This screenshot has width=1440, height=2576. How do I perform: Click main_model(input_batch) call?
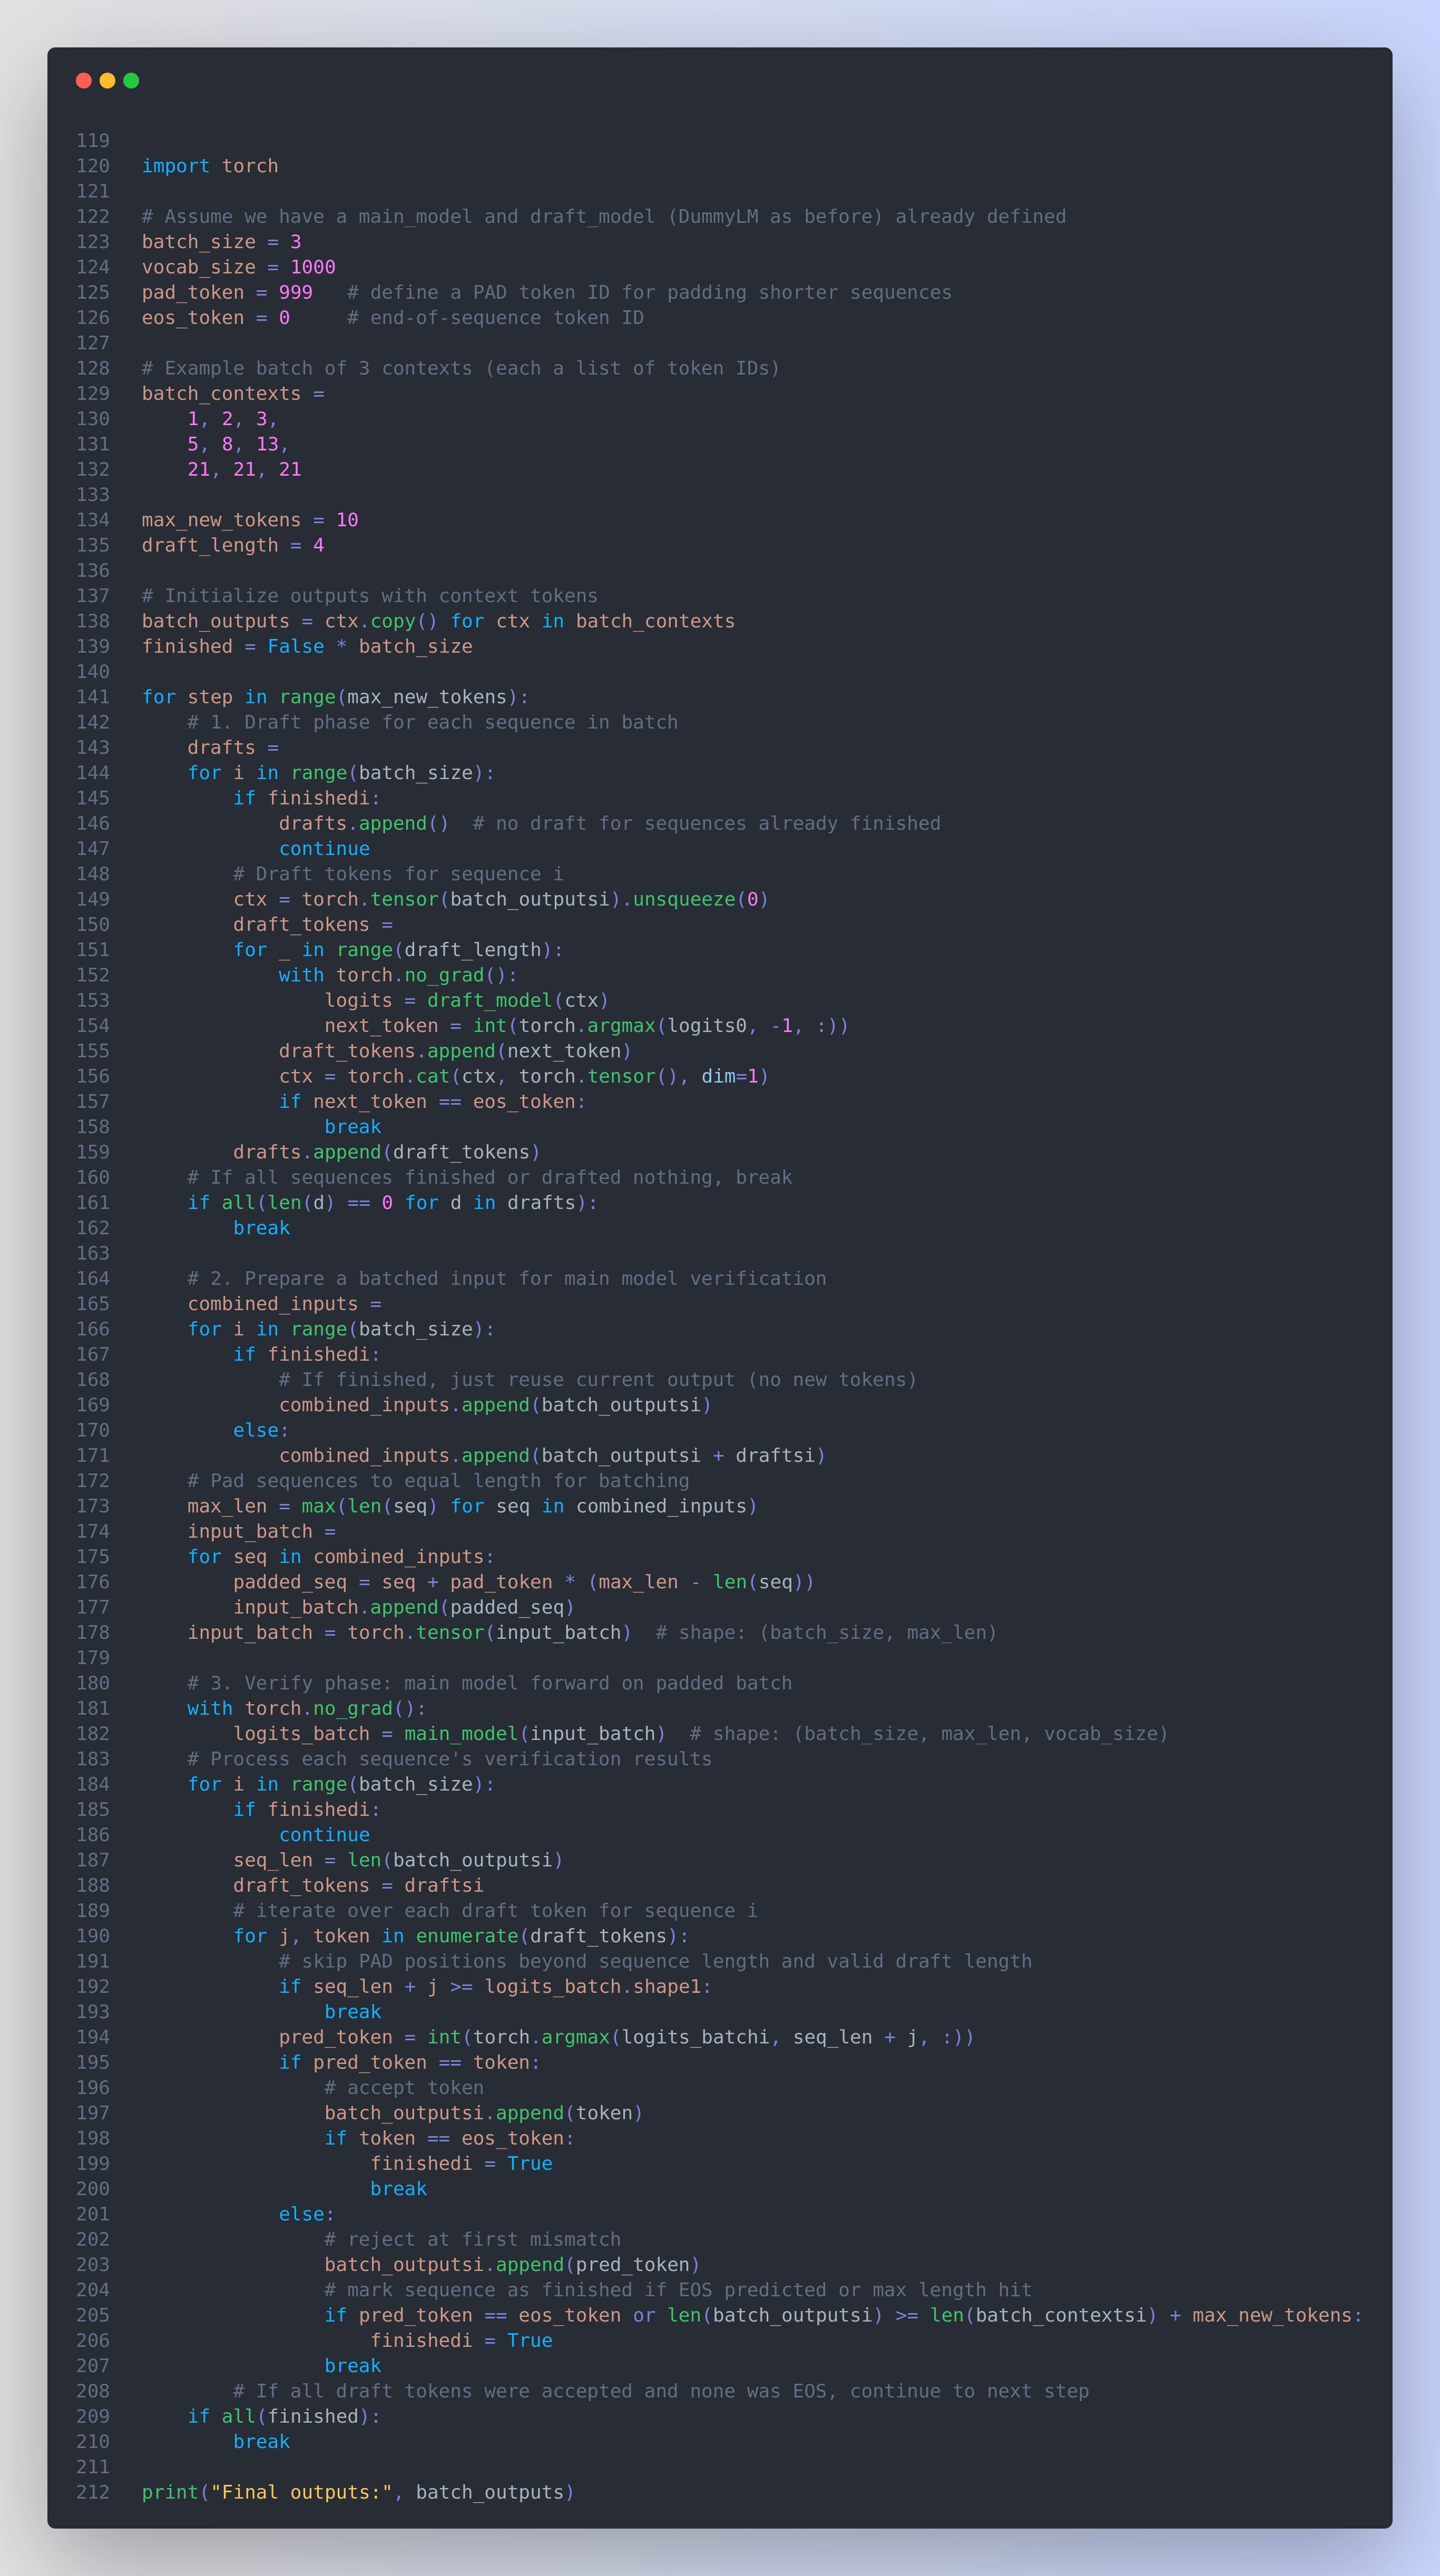[535, 1734]
